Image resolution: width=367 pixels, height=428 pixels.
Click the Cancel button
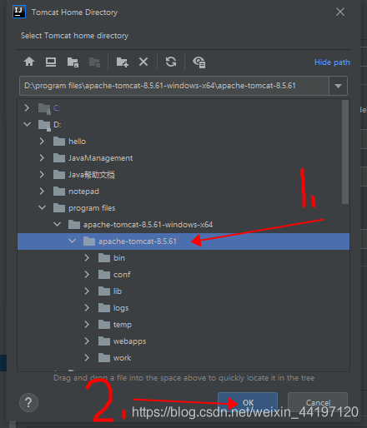318,402
